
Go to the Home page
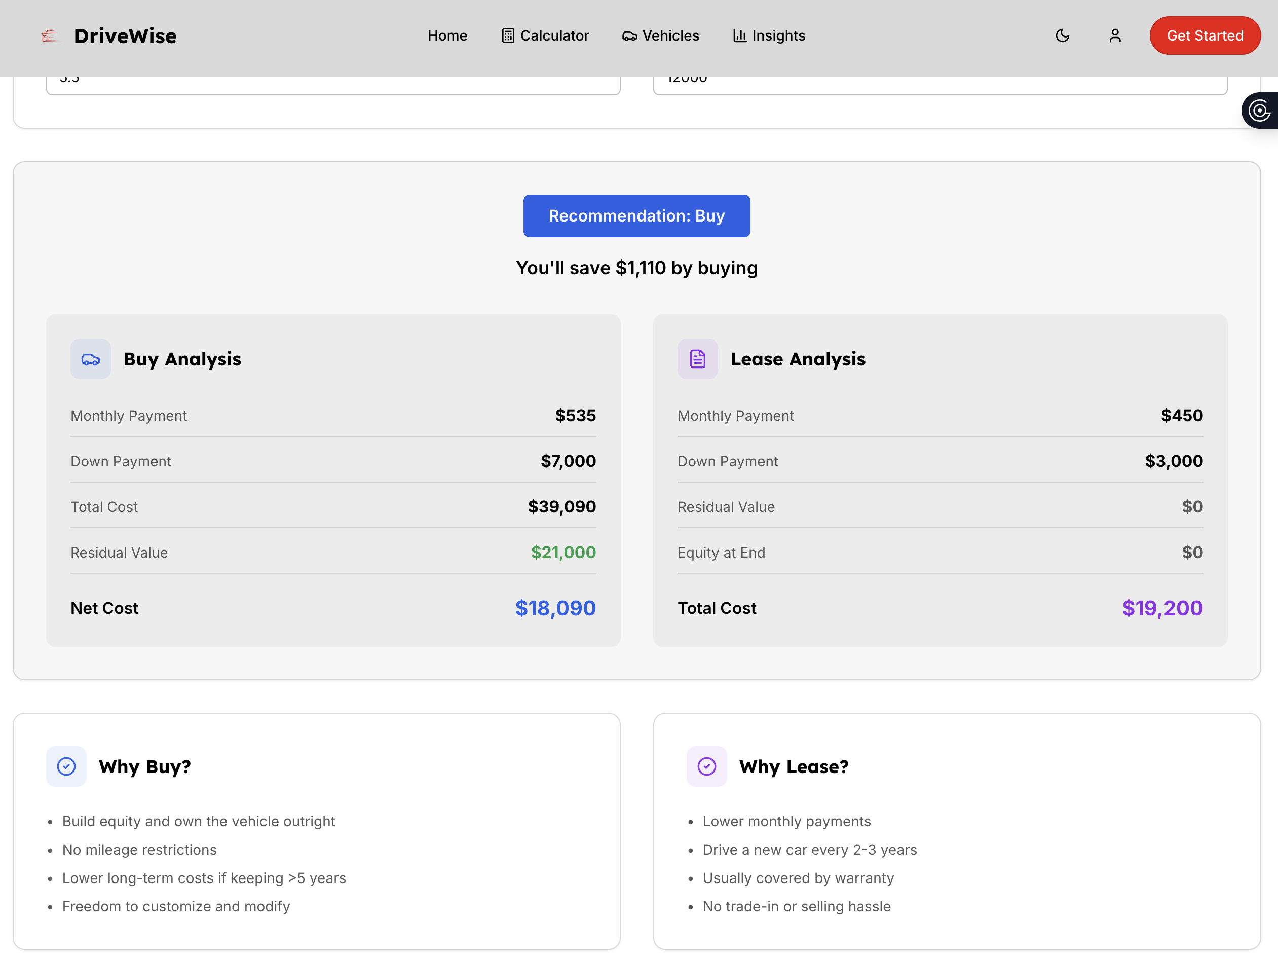click(447, 36)
